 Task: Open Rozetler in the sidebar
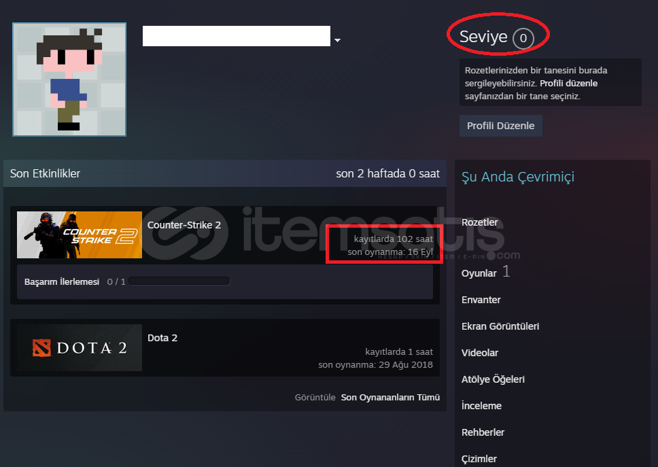(480, 222)
